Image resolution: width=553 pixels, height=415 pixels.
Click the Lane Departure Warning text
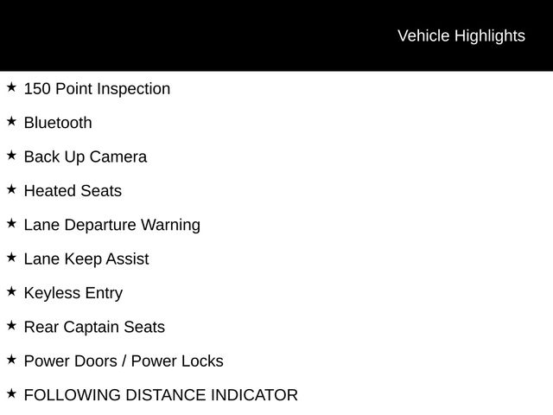[x=112, y=225]
